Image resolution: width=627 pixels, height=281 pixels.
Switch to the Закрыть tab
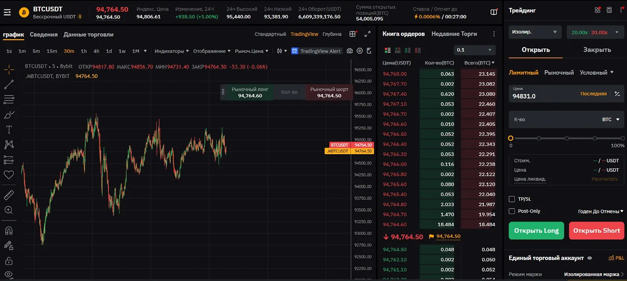pos(597,50)
